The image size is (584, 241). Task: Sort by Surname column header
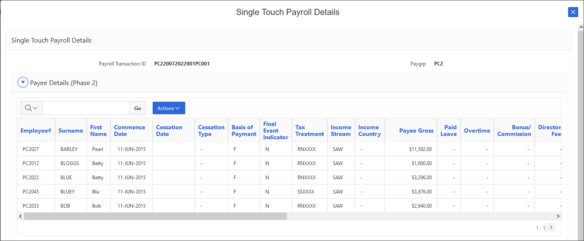pos(70,131)
